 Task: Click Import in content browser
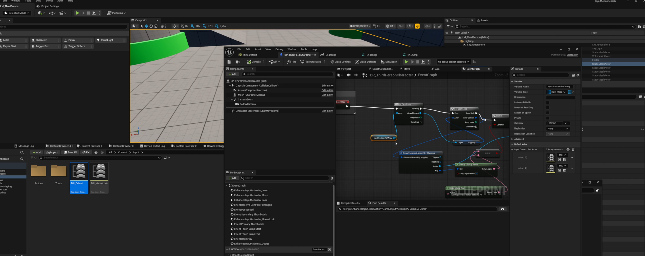coord(52,152)
